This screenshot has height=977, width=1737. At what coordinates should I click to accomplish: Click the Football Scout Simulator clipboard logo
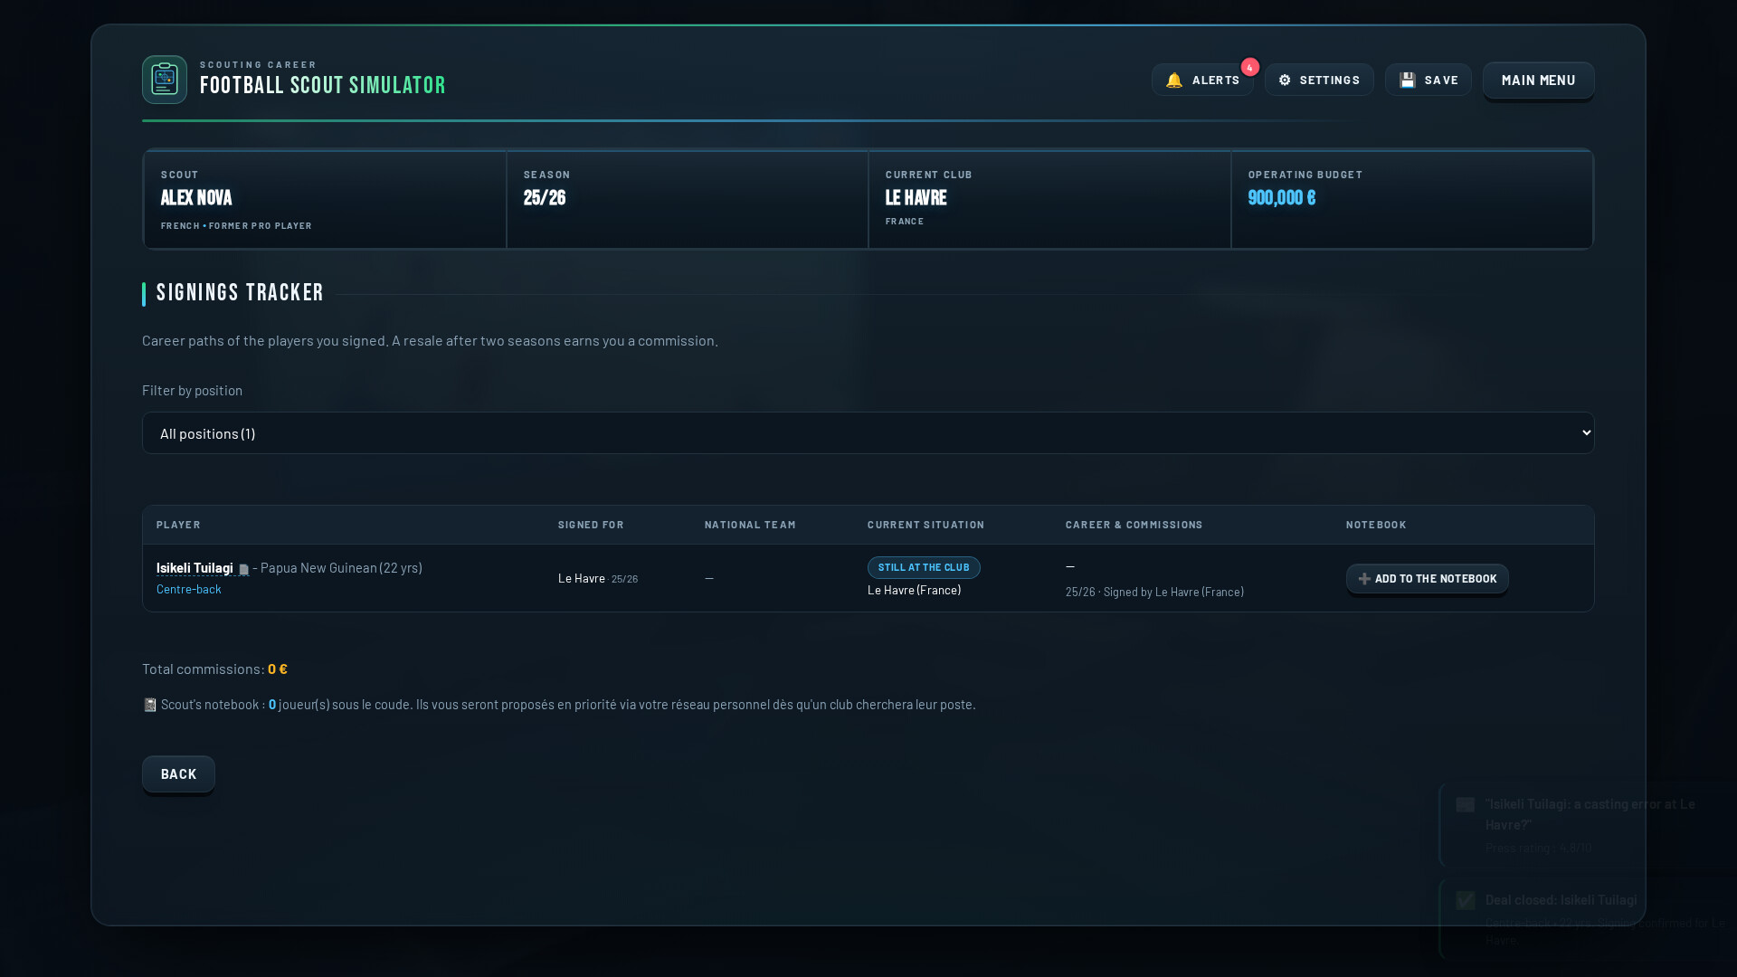click(165, 80)
